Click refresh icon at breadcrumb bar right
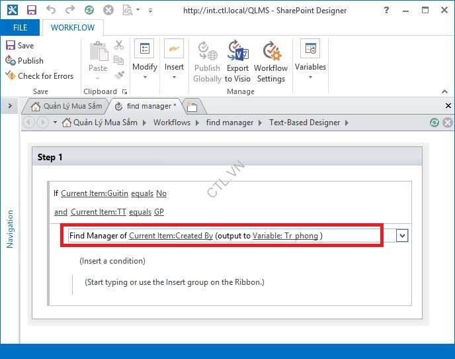 (x=434, y=123)
